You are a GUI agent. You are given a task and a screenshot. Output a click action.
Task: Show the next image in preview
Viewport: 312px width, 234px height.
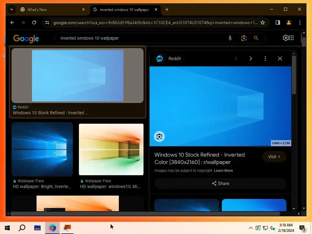pyautogui.click(x=251, y=58)
